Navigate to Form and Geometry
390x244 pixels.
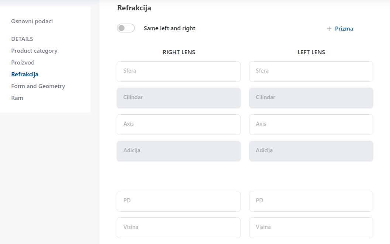(38, 86)
